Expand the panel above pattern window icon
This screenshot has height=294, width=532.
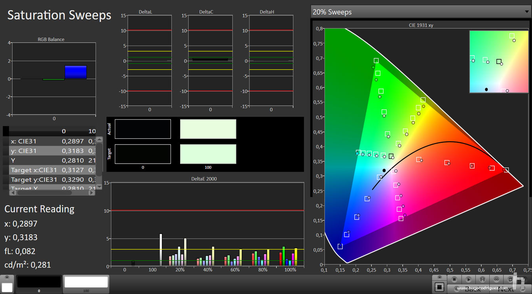tap(439, 277)
